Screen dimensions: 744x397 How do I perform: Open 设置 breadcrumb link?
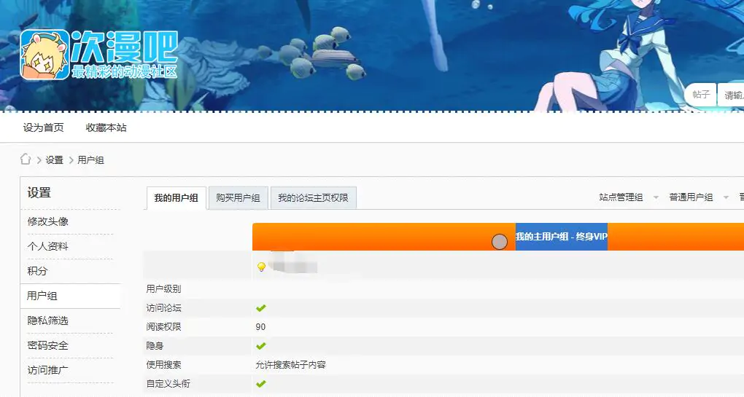pos(54,160)
